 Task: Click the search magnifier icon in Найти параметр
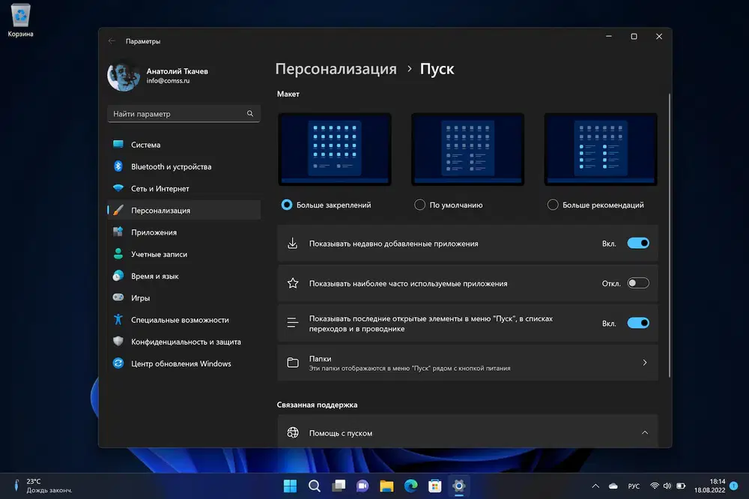250,114
